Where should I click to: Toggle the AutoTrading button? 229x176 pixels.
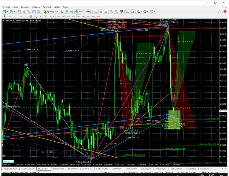point(83,12)
